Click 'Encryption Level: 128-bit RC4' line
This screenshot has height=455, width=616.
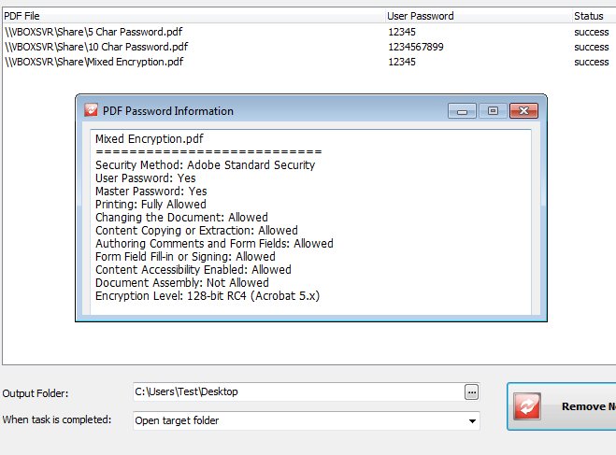208,295
